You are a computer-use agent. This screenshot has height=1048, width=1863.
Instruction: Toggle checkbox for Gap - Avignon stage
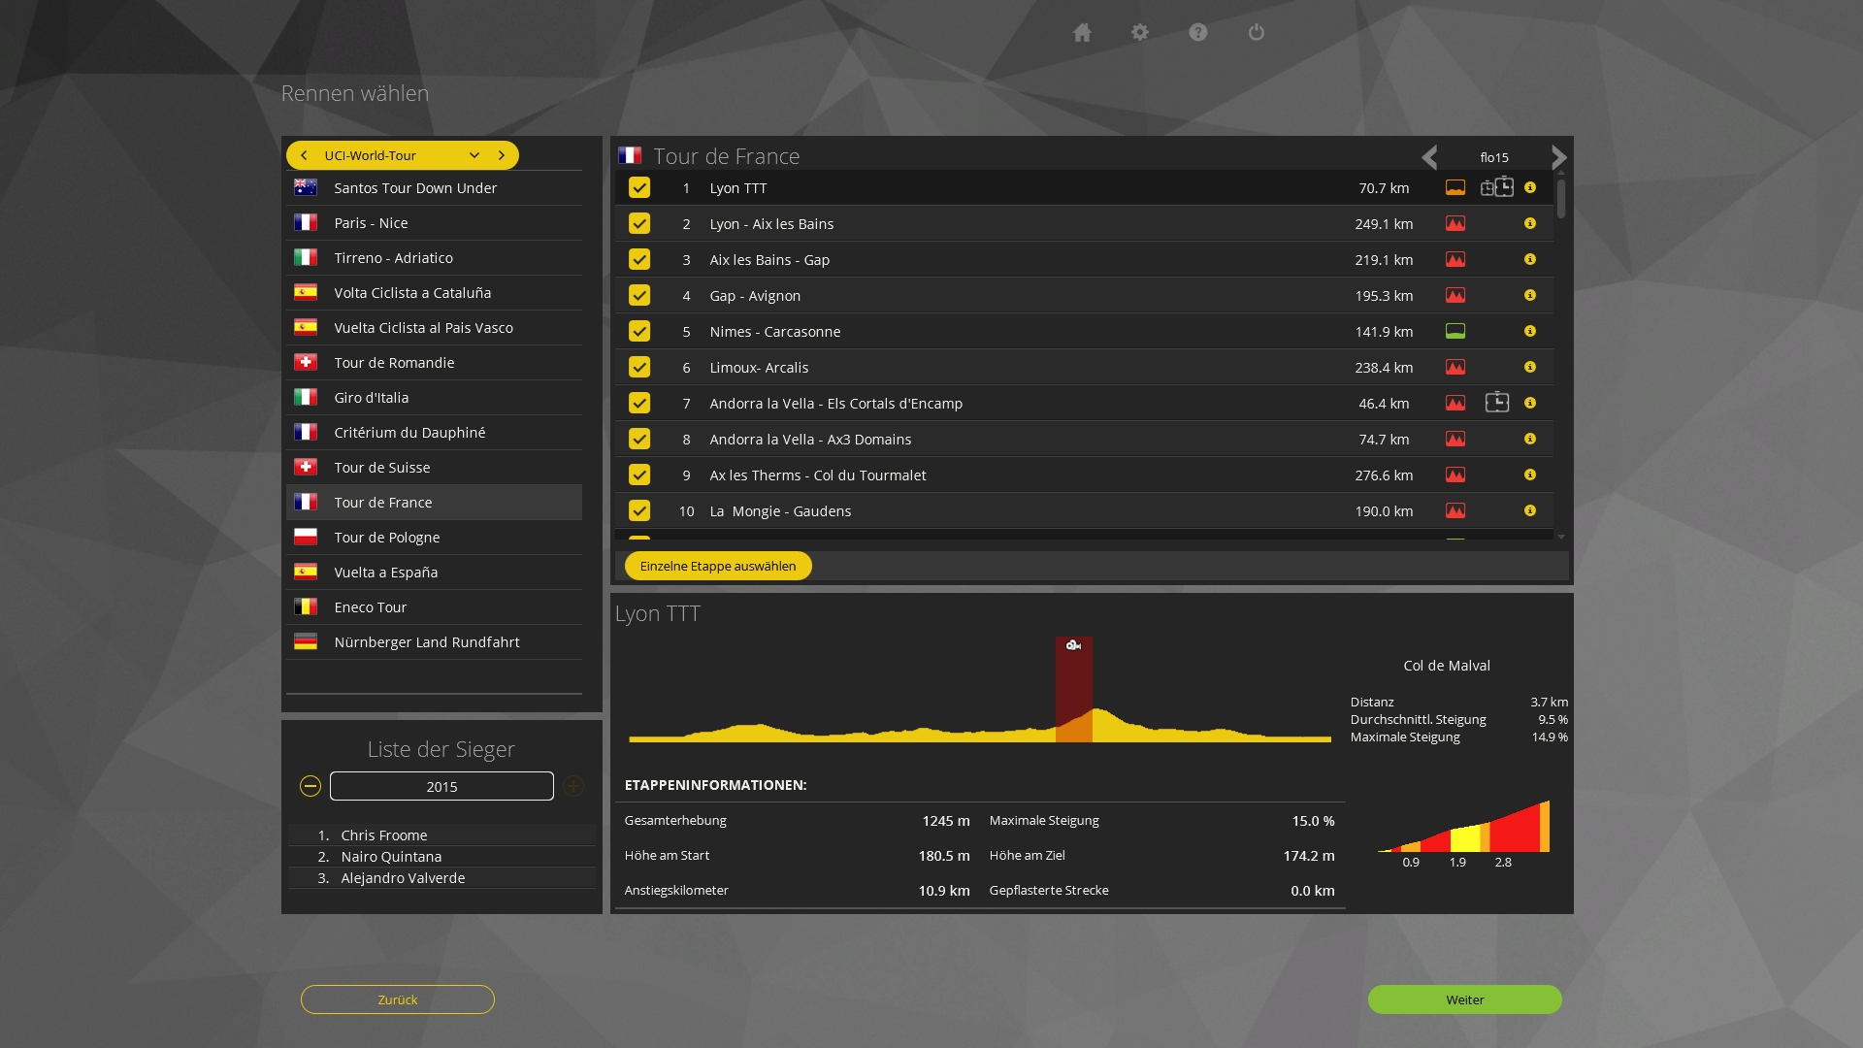[639, 295]
